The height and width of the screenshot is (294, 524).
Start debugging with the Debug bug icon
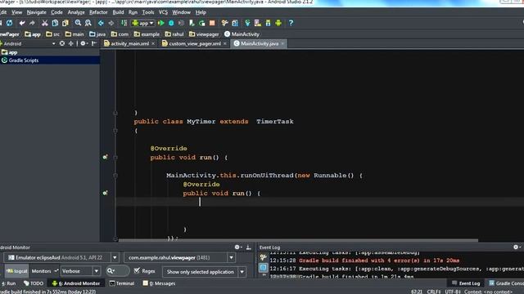pos(171,23)
